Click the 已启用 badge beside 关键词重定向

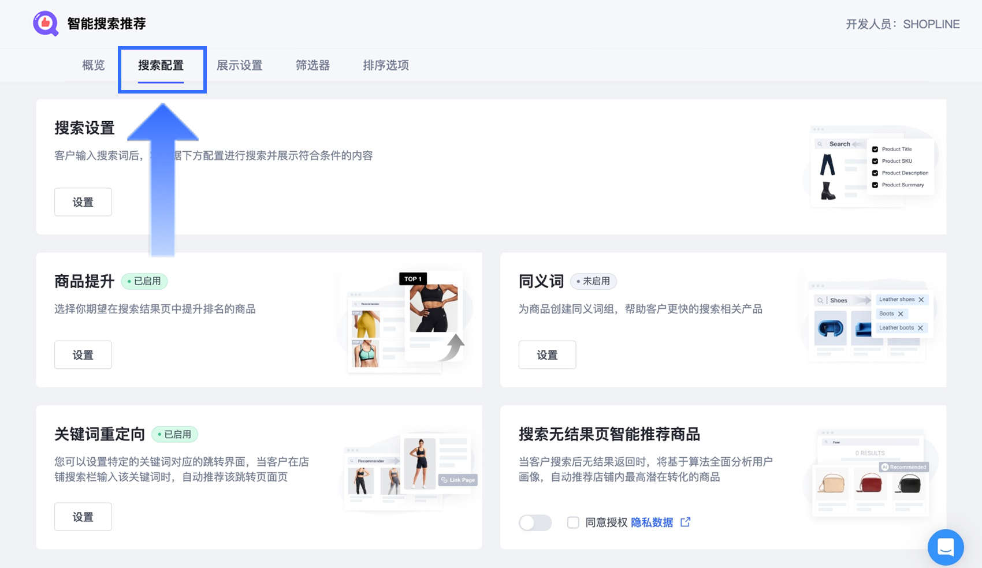click(x=174, y=434)
